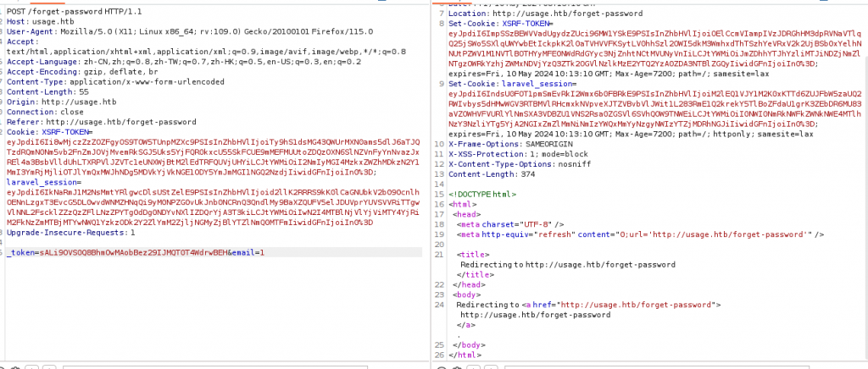Click the opening <html> tag on line 16
The height and width of the screenshot is (369, 868).
(x=460, y=204)
